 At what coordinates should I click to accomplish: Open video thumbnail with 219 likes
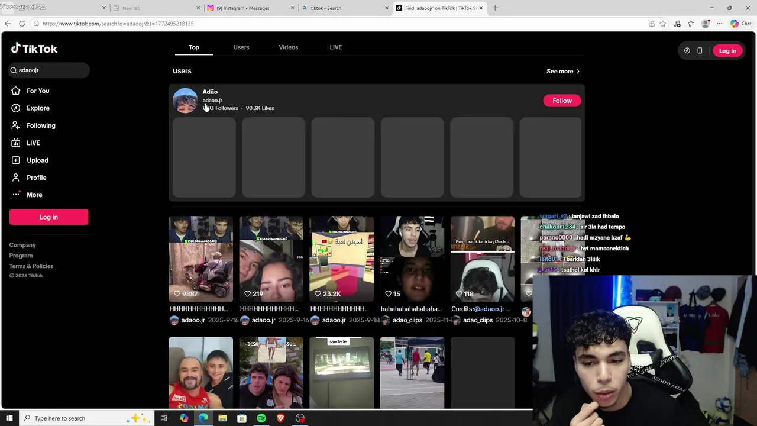[x=271, y=259]
